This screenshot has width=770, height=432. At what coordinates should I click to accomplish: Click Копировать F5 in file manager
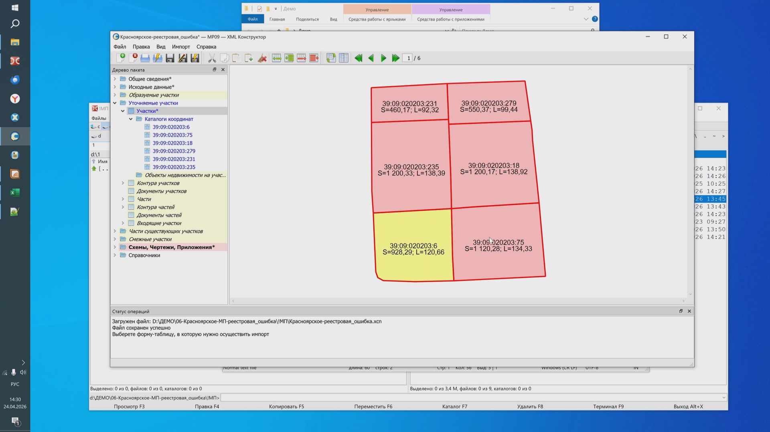286,406
